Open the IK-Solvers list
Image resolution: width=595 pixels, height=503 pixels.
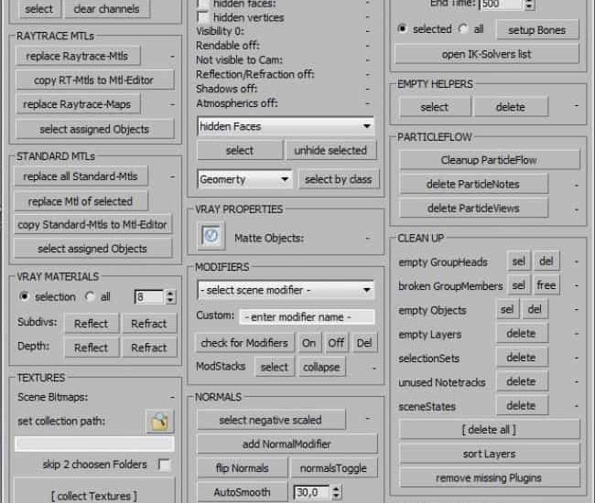485,54
